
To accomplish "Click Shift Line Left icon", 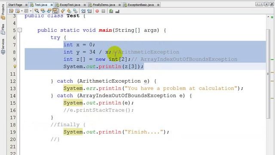I will pyautogui.click(x=83, y=11).
